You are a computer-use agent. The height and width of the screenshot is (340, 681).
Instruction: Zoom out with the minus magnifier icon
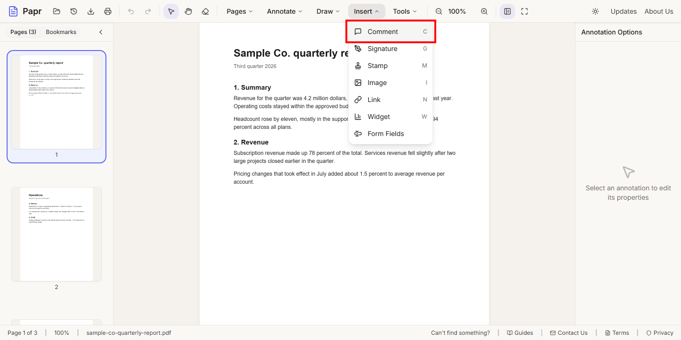[x=439, y=11]
